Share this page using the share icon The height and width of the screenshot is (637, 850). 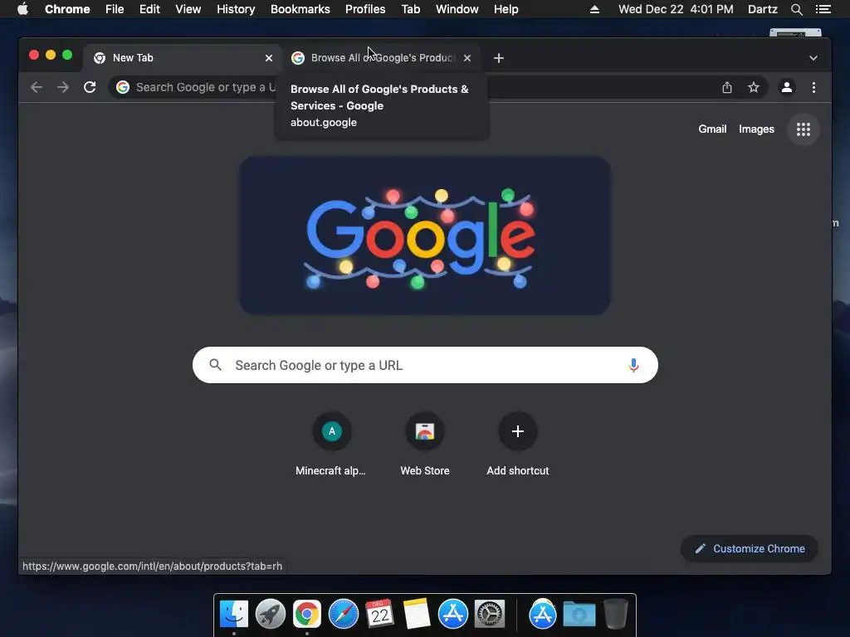(727, 87)
